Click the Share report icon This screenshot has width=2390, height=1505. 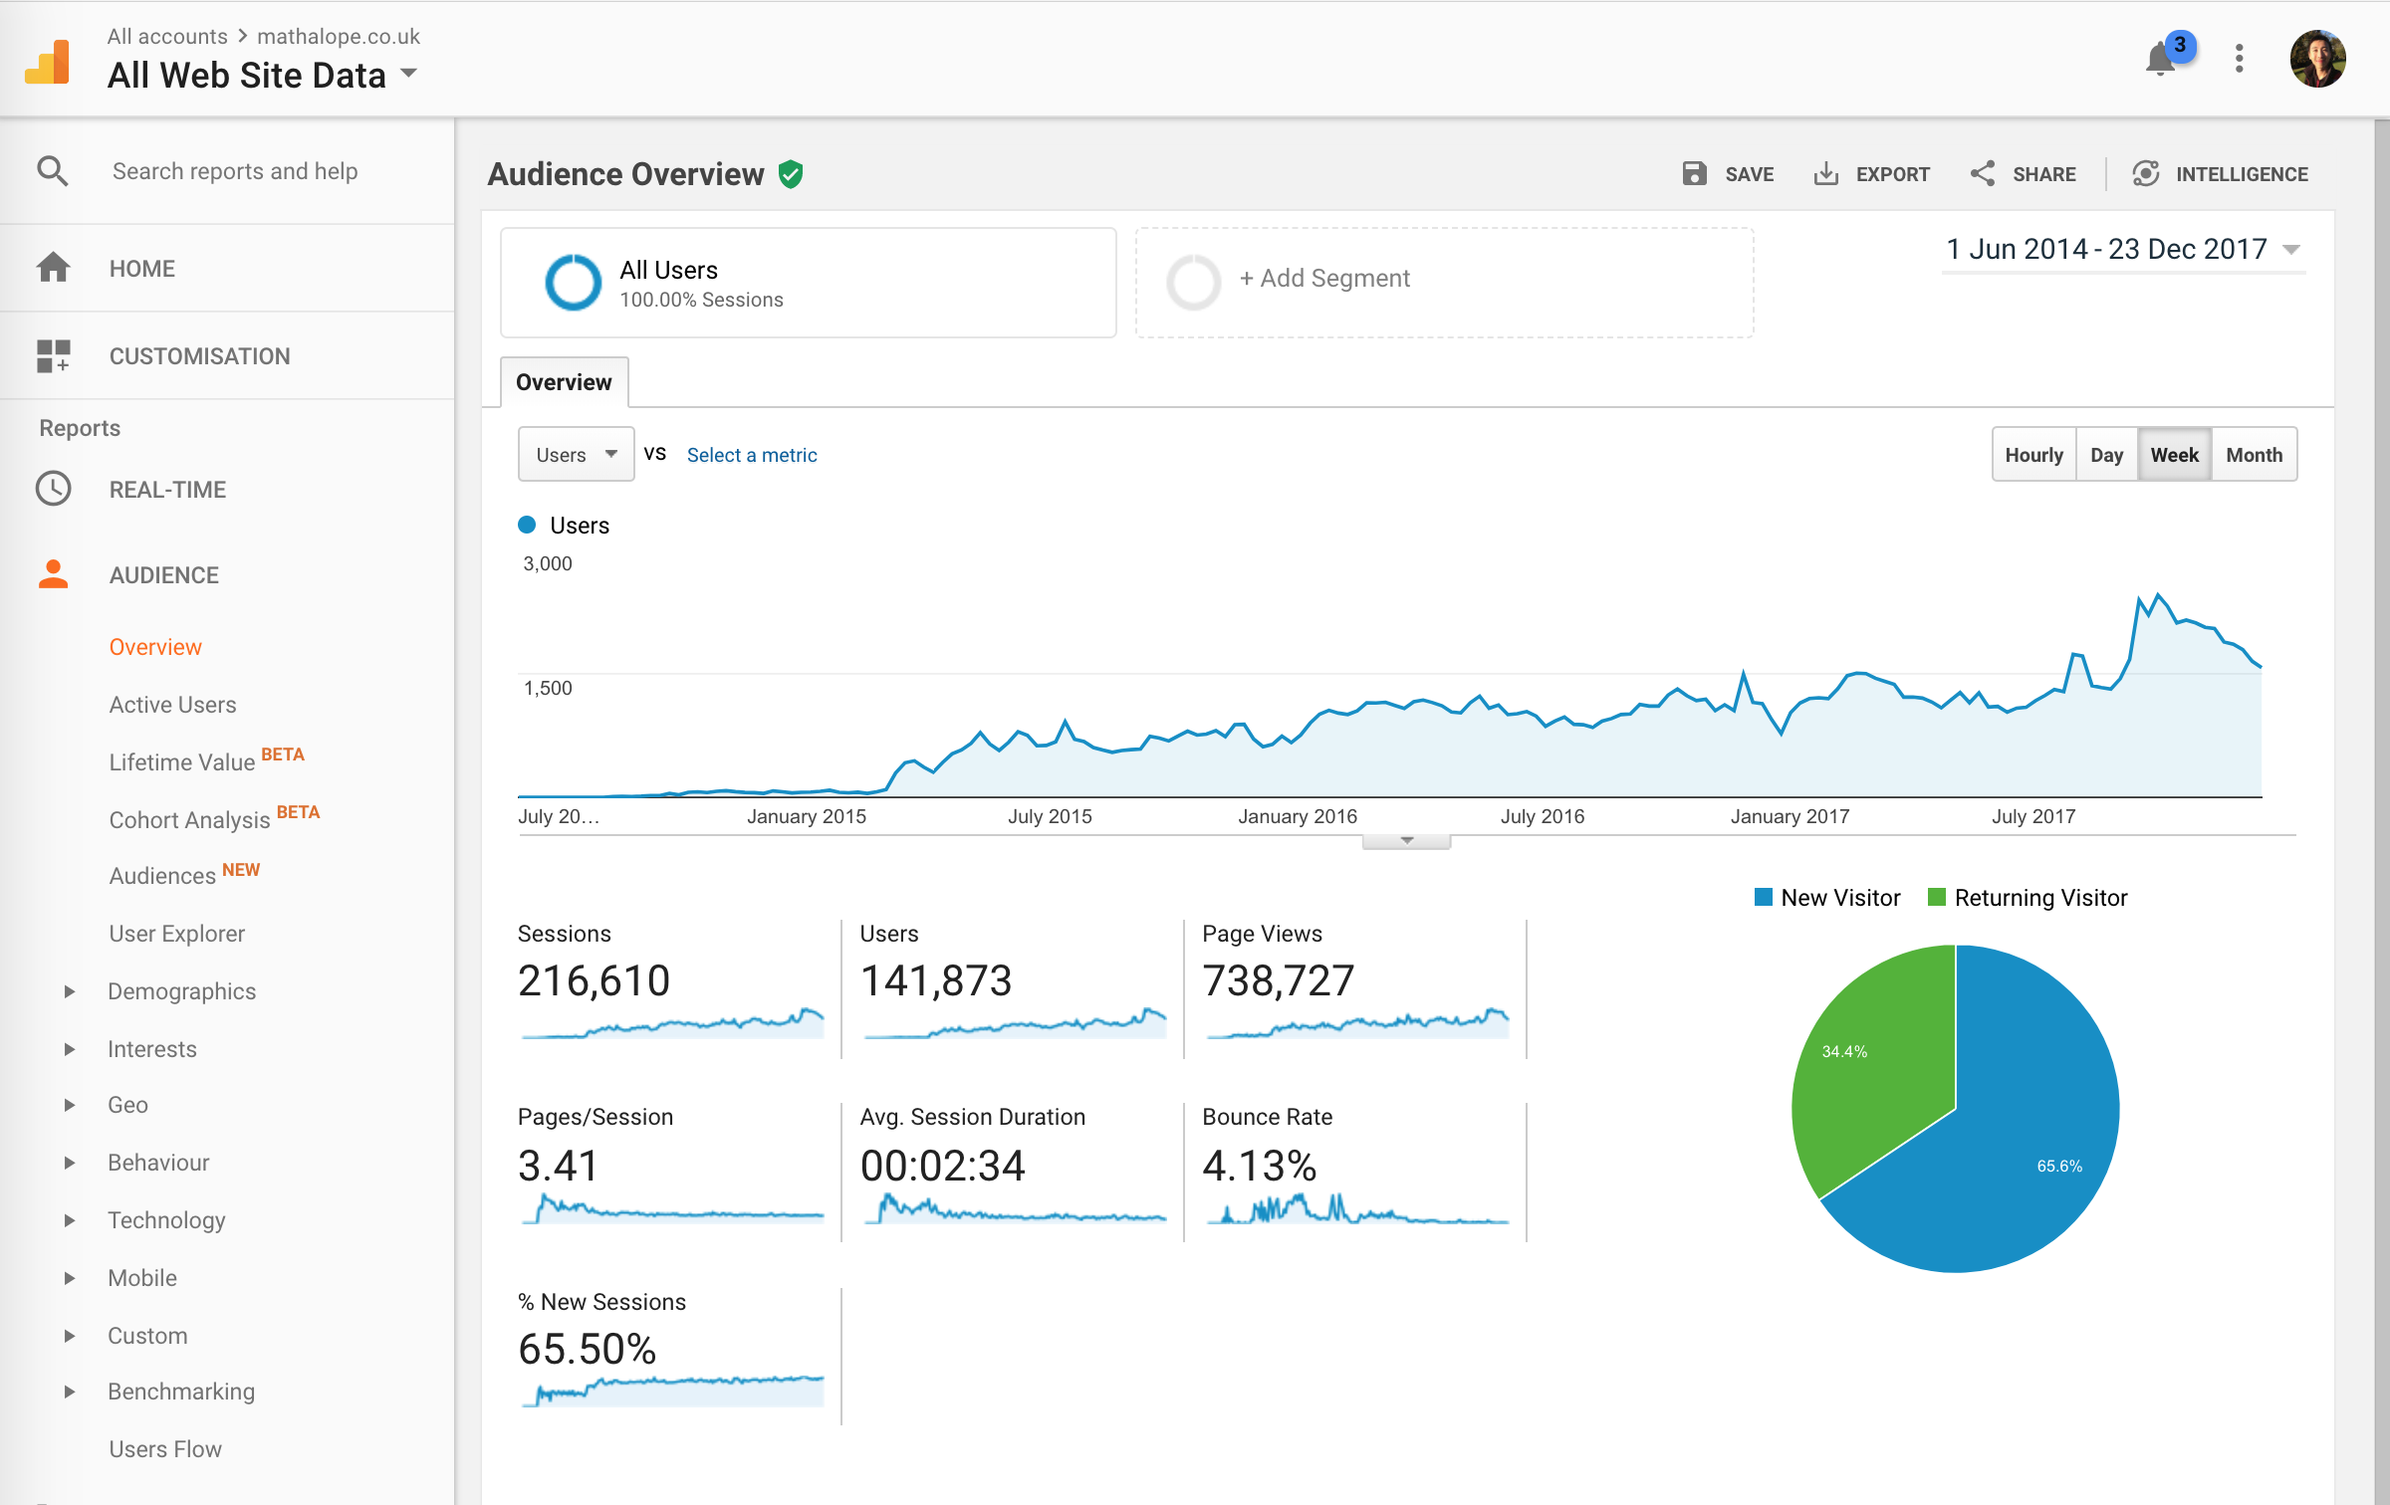click(x=1982, y=174)
